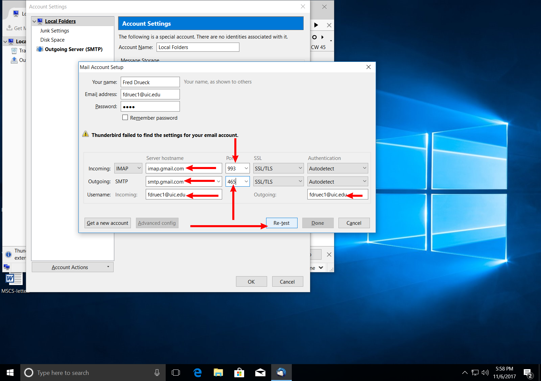Image resolution: width=541 pixels, height=381 pixels.
Task: Click the play arrow icon in background window
Action: pyautogui.click(x=316, y=25)
